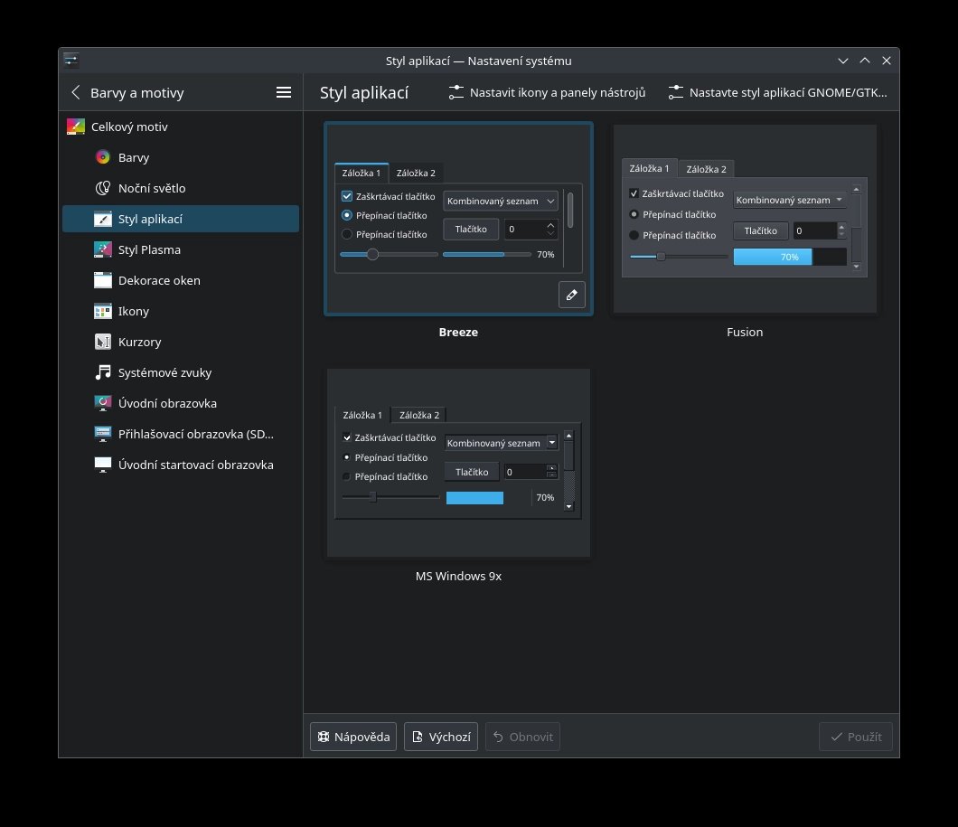Select first Přepínací tlačítko radio in Breeze preview
The image size is (958, 827).
(x=347, y=215)
